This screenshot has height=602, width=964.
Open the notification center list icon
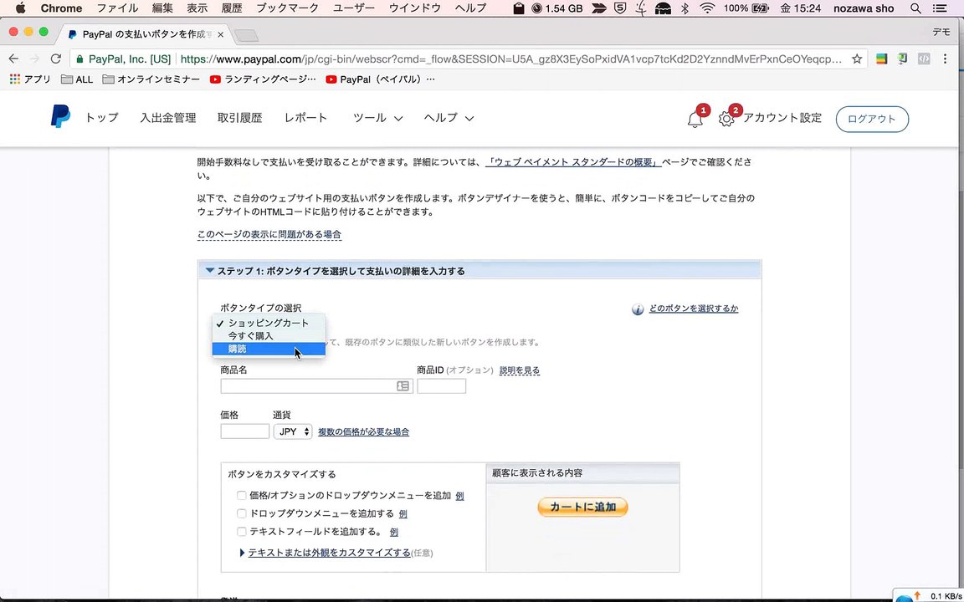[x=941, y=8]
